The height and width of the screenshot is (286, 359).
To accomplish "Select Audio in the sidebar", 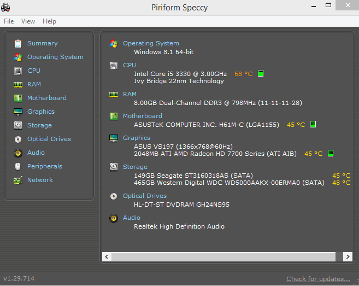I will 36,153.
